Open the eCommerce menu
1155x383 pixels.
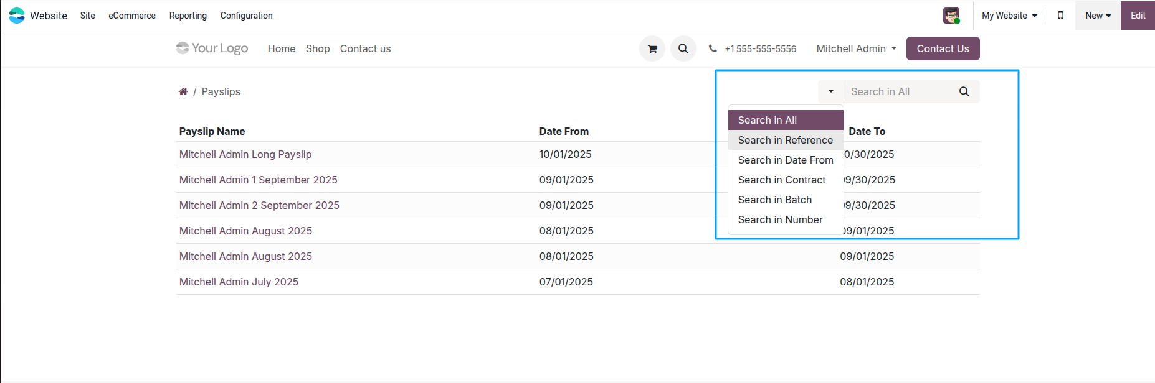(x=132, y=16)
